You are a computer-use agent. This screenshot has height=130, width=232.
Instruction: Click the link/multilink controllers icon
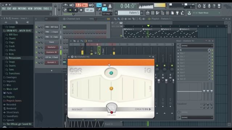point(104,9)
